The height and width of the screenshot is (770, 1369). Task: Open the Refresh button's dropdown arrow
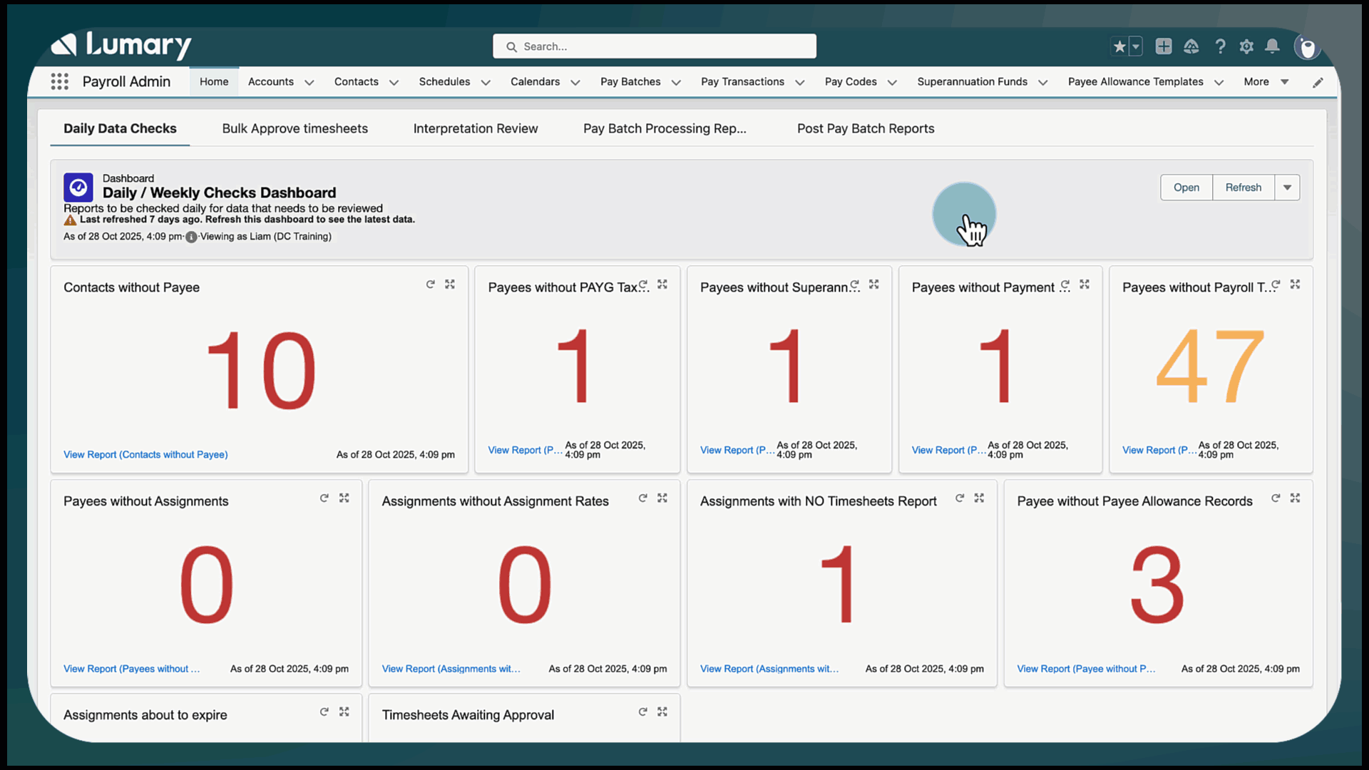point(1287,187)
